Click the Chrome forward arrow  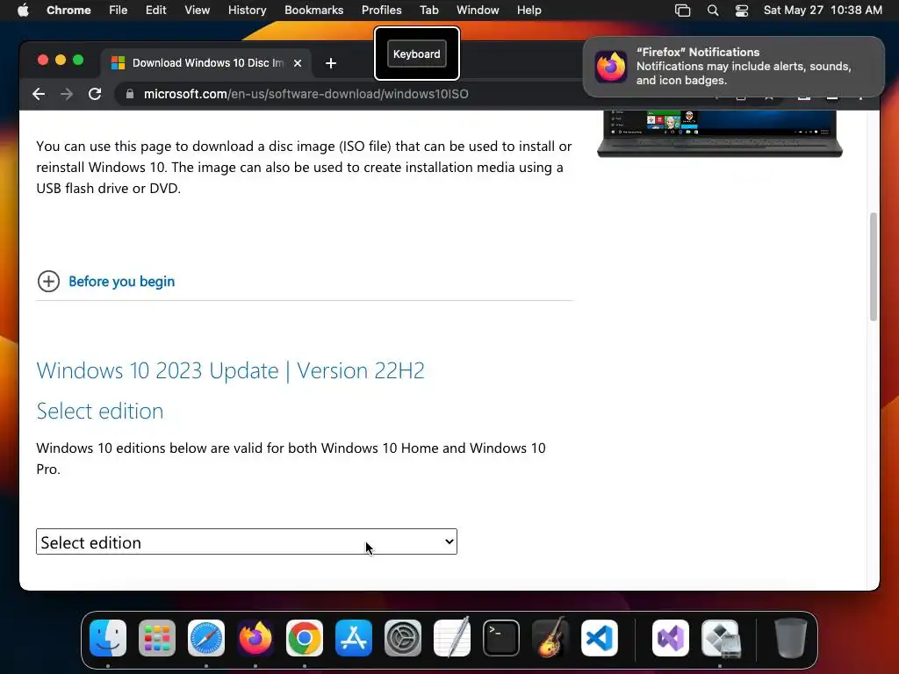tap(67, 94)
